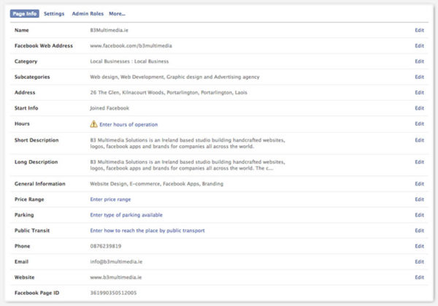
Task: Edit the Category row
Action: tap(419, 61)
